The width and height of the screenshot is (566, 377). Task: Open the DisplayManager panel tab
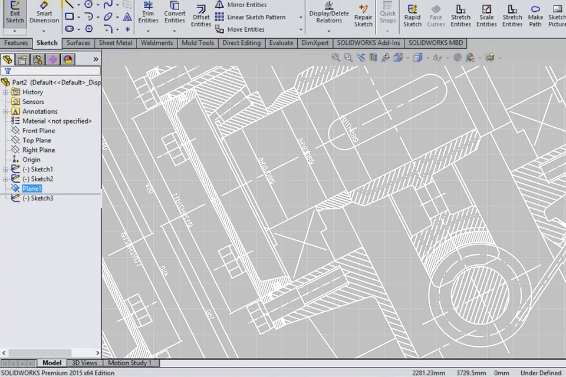tap(68, 59)
